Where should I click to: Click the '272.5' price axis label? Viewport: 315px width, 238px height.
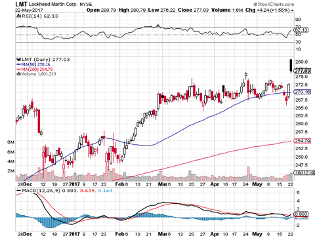pyautogui.click(x=301, y=85)
